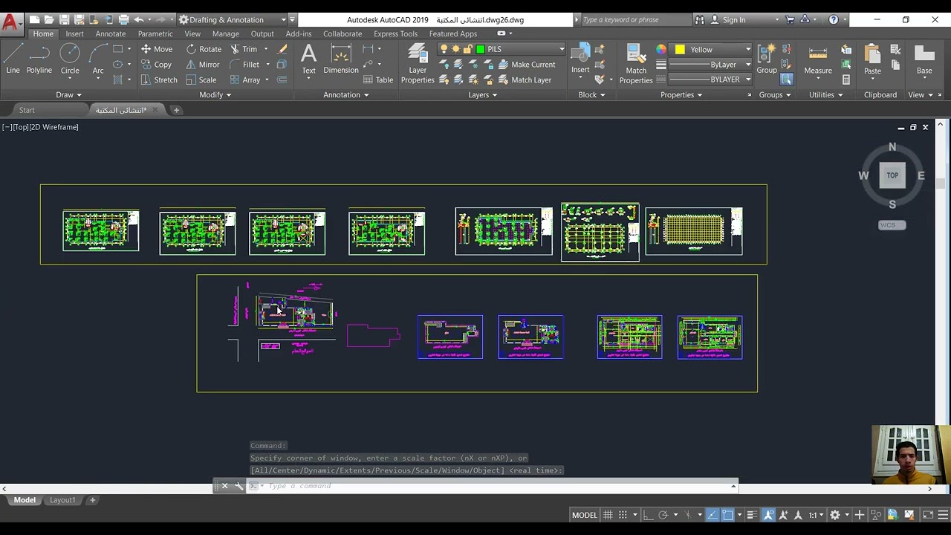Screen dimensions: 951x535
Task: Toggle polar tracking in status bar
Action: pyautogui.click(x=663, y=515)
